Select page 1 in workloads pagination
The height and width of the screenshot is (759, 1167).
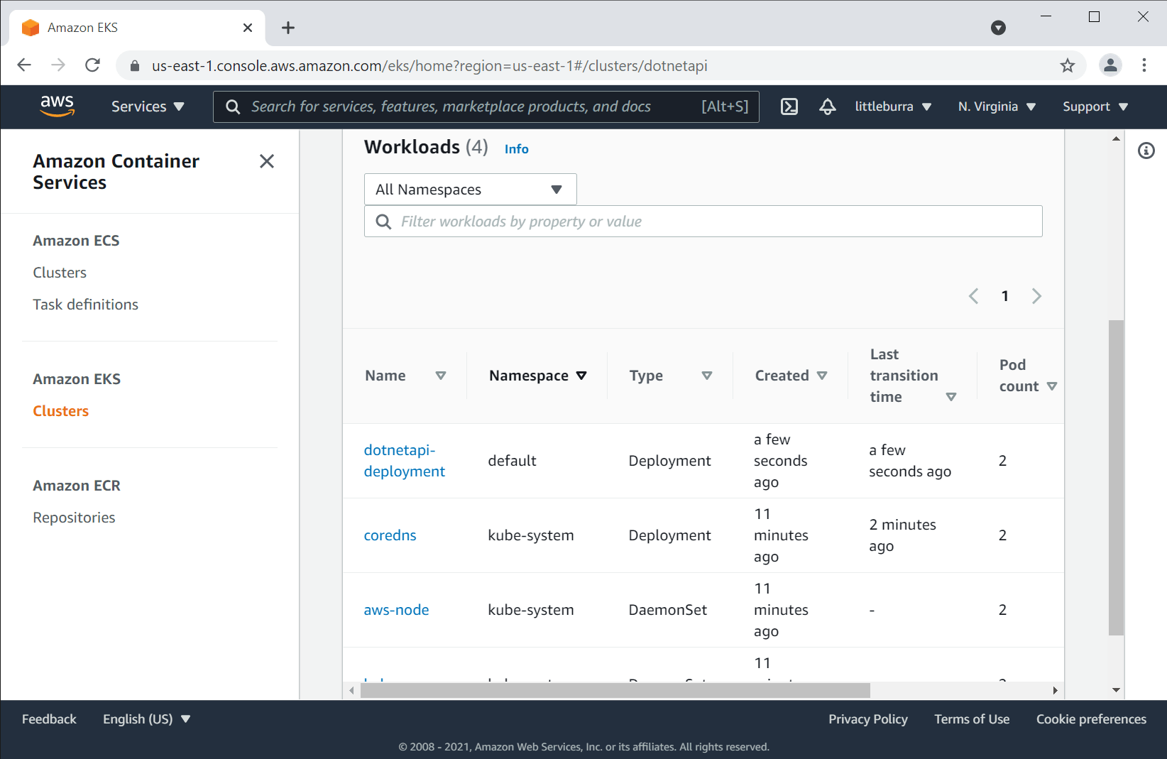click(x=1005, y=296)
